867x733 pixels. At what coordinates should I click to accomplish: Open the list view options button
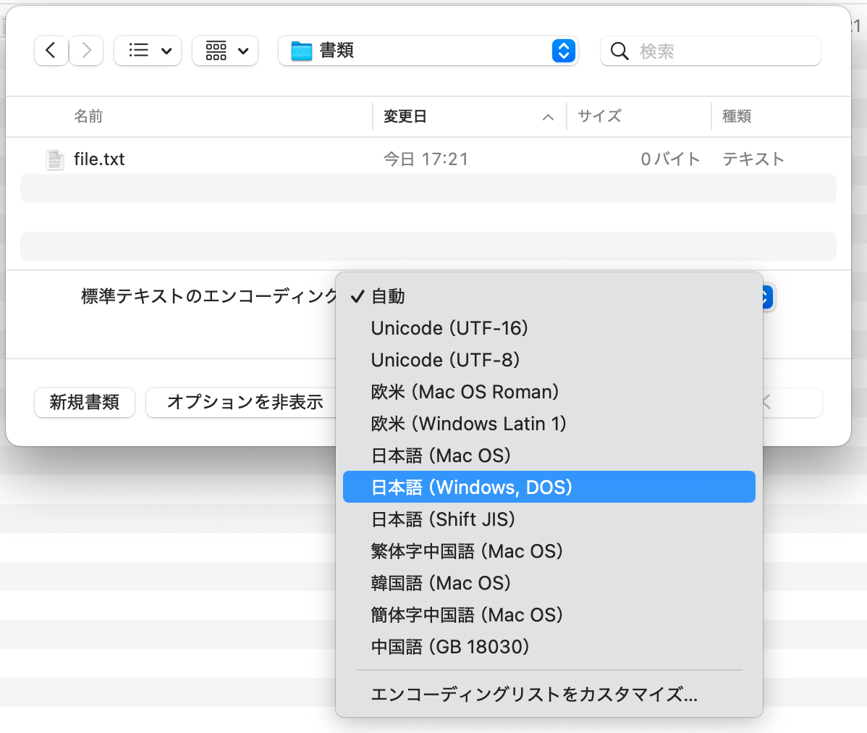coord(148,51)
